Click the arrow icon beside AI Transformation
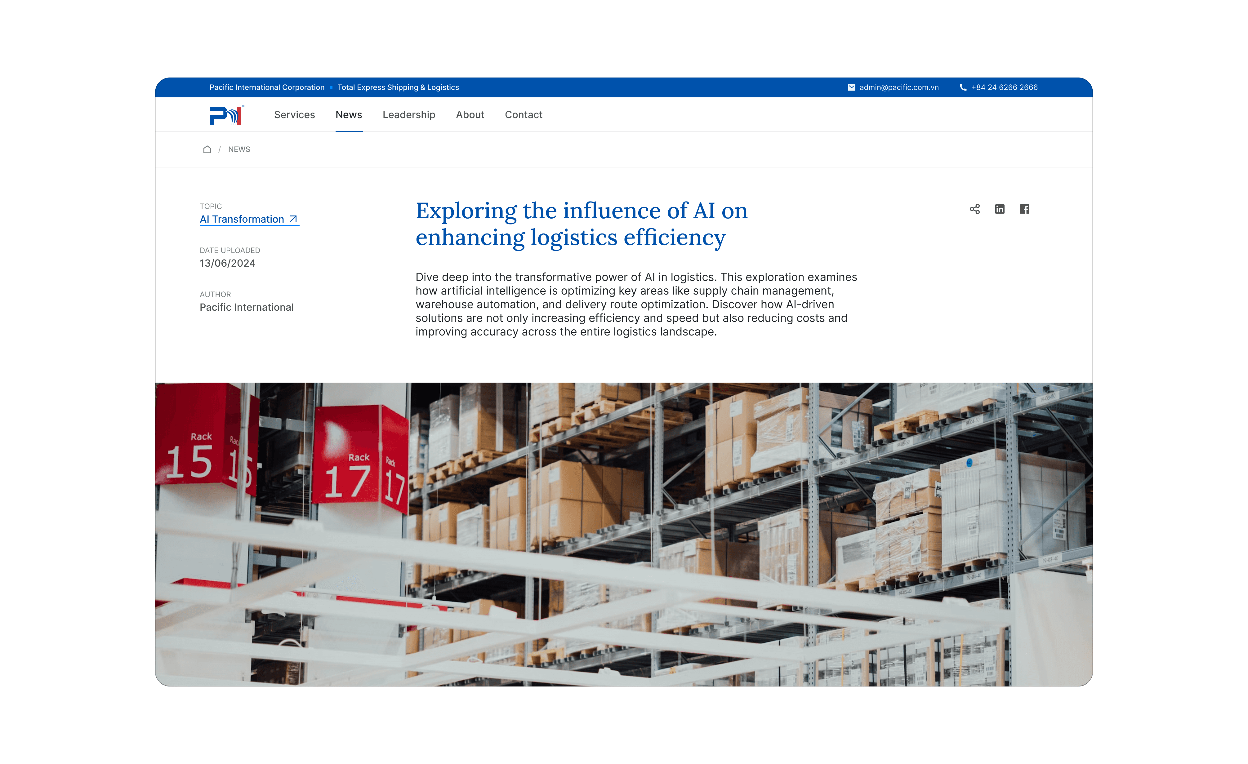Screen dimensions: 1248x764 (x=293, y=219)
